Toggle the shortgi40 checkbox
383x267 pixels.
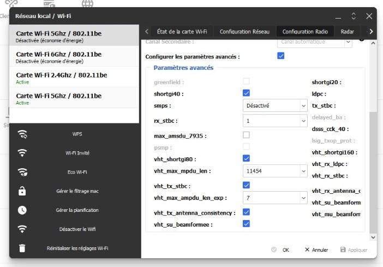(x=246, y=93)
